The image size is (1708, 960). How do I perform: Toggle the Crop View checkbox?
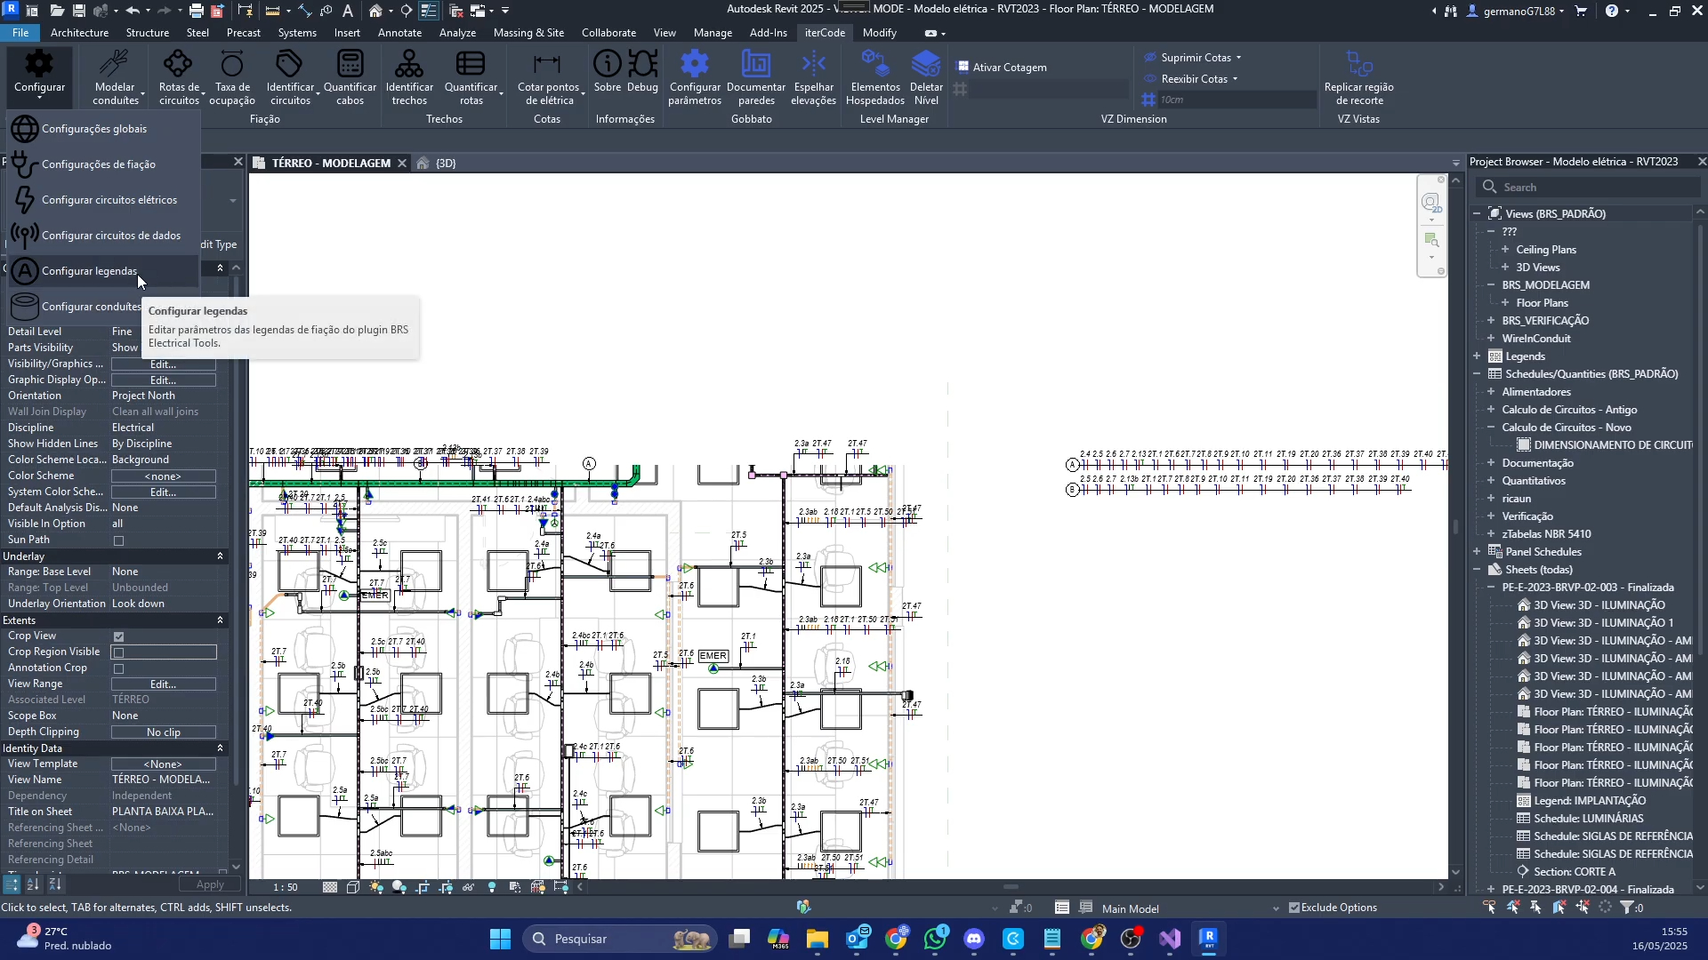tap(119, 636)
